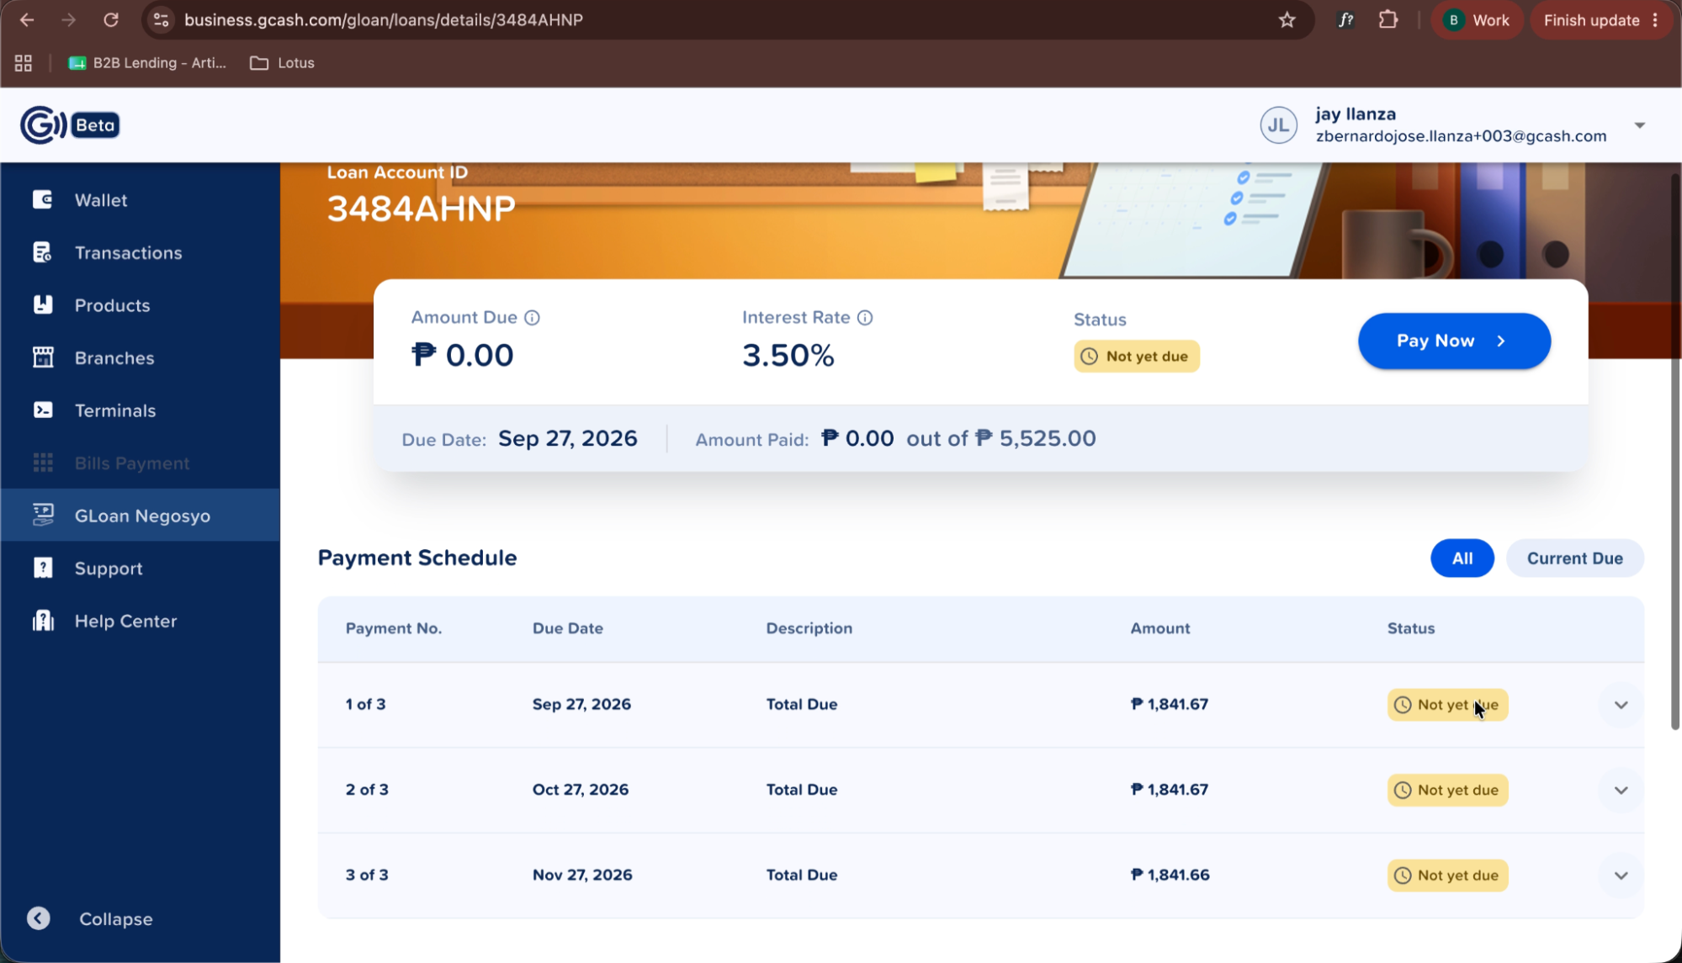Show Amount Due info tooltip icon

[532, 318]
